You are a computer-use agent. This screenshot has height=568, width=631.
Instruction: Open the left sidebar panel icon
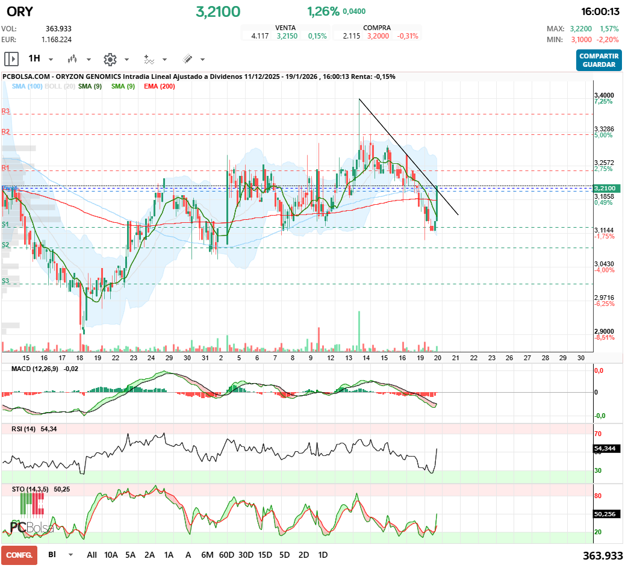(11, 59)
